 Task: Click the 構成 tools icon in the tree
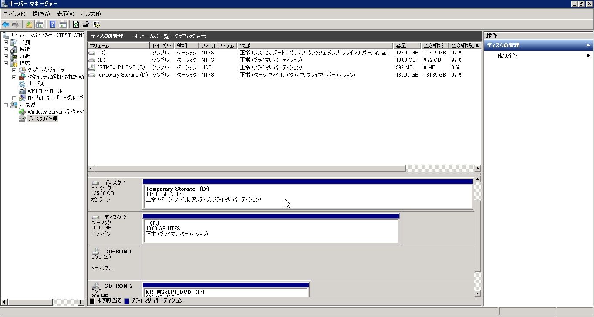pos(14,63)
